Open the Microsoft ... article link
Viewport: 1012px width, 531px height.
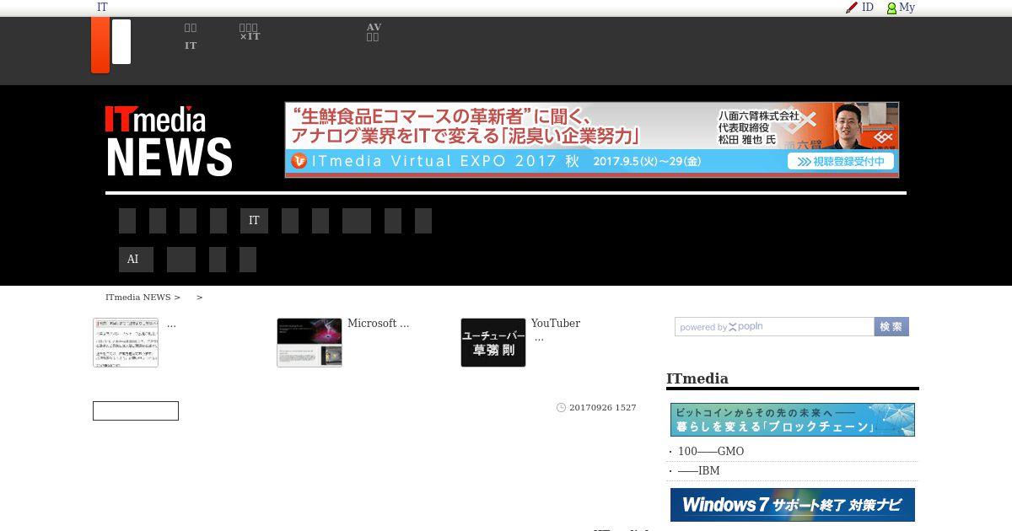click(x=378, y=324)
